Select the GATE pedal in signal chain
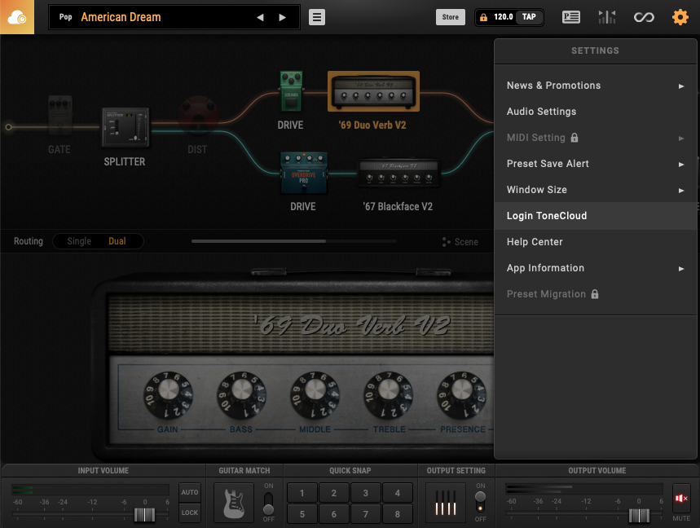Image resolution: width=700 pixels, height=528 pixels. 59,115
